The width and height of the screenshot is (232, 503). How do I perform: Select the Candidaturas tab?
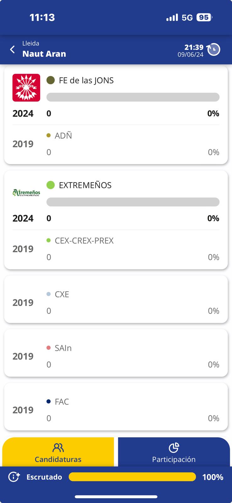tap(58, 453)
